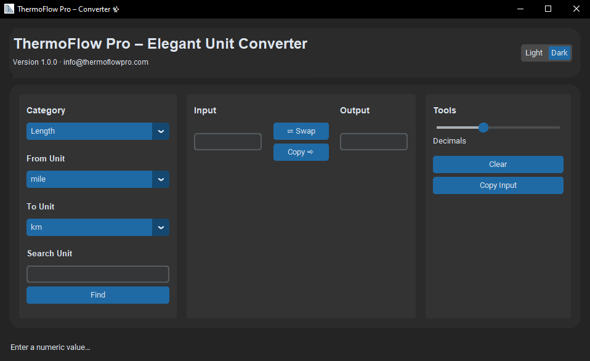Screen dimensions: 590x361
Task: Open the Length category dropdown
Action: click(90, 131)
